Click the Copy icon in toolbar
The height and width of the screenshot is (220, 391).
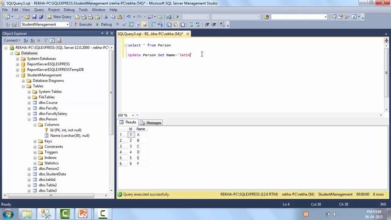click(113, 16)
